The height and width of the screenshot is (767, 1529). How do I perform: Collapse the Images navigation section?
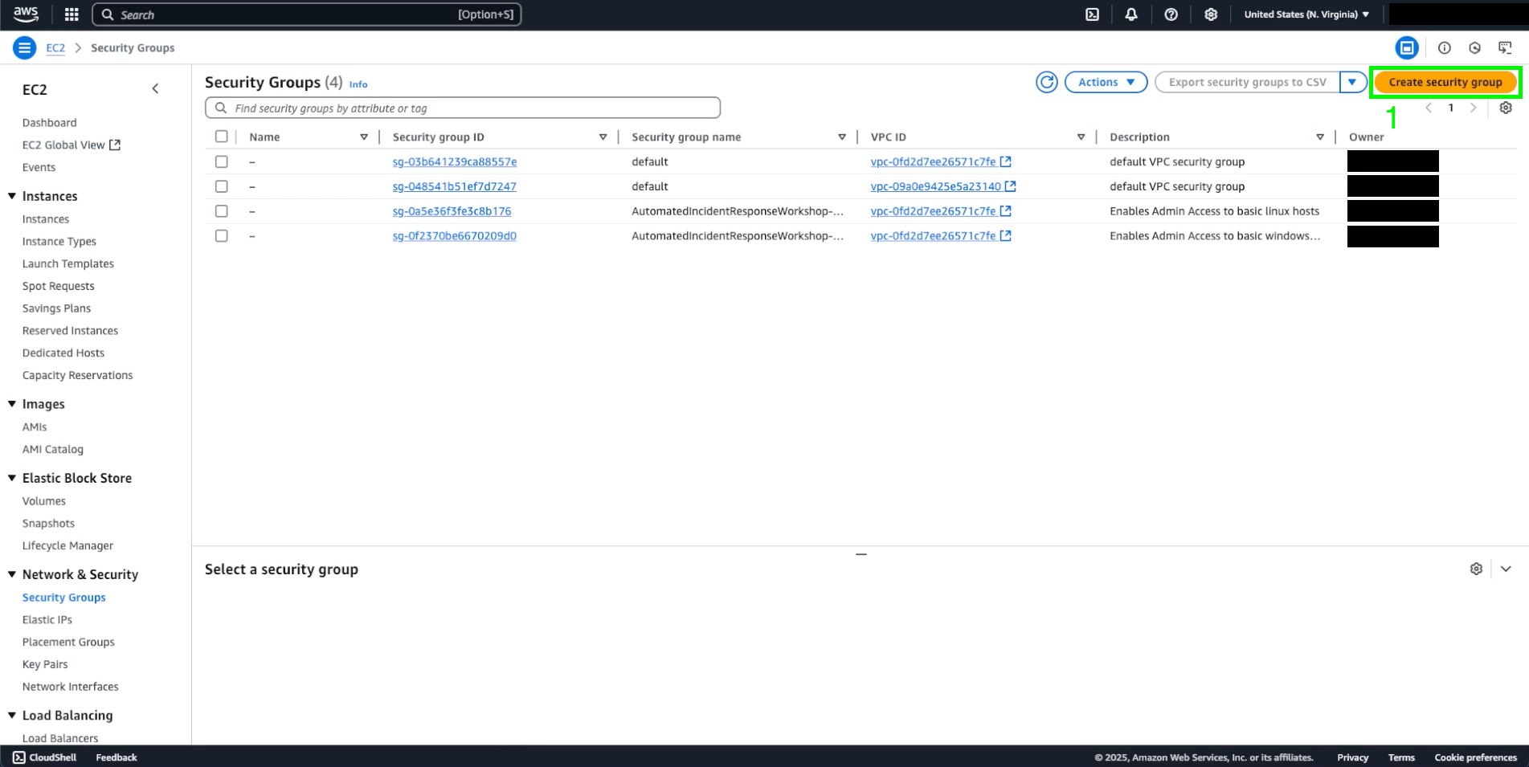[12, 404]
